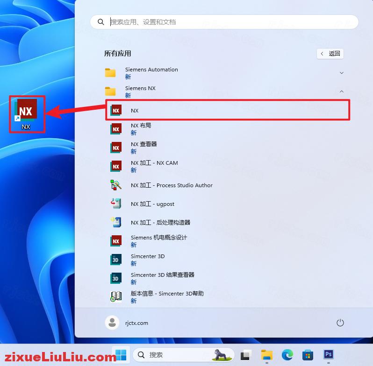Click the magnifier icon in the Start search box
Screen dimensions: 373x366
click(x=101, y=22)
